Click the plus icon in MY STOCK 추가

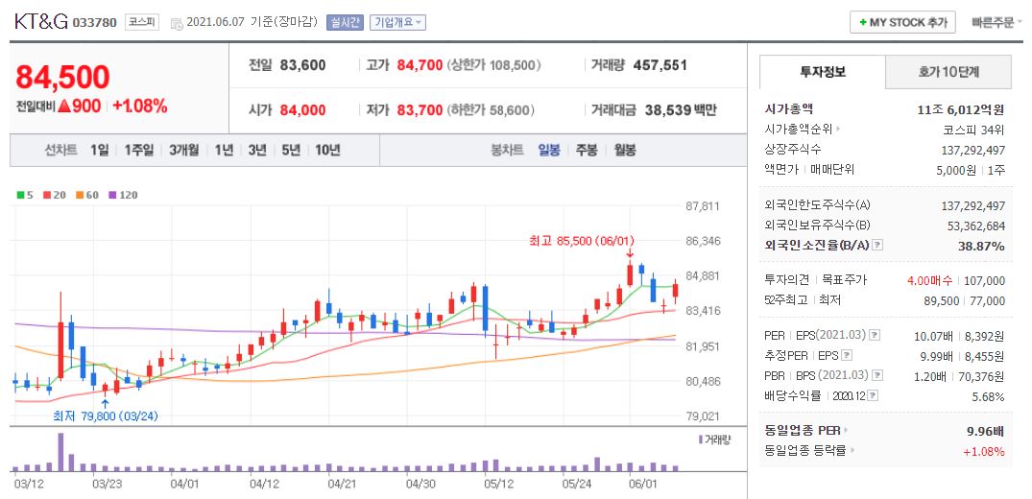pyautogui.click(x=861, y=22)
